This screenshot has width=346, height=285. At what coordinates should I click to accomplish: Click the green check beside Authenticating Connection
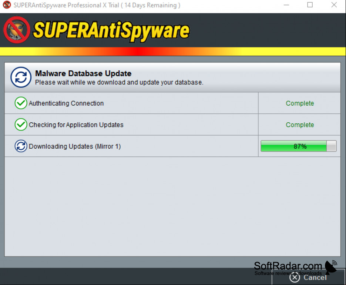[x=21, y=103]
